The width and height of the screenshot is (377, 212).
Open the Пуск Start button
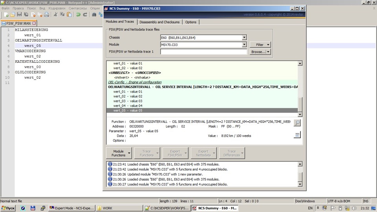8,208
